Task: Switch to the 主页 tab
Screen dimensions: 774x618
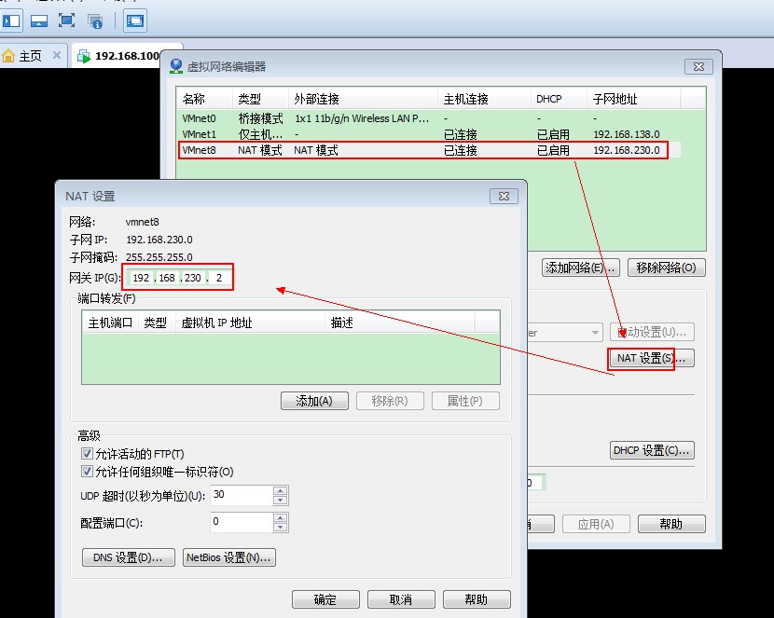Action: [x=31, y=56]
